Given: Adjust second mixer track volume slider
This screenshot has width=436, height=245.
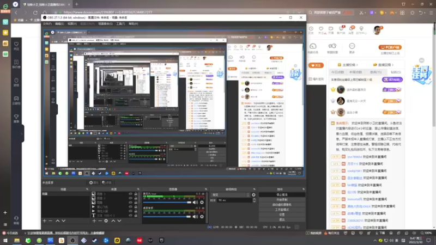Looking at the screenshot, I should (x=167, y=217).
